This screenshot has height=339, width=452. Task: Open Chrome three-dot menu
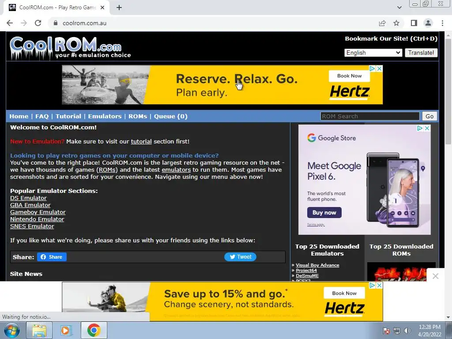442,23
